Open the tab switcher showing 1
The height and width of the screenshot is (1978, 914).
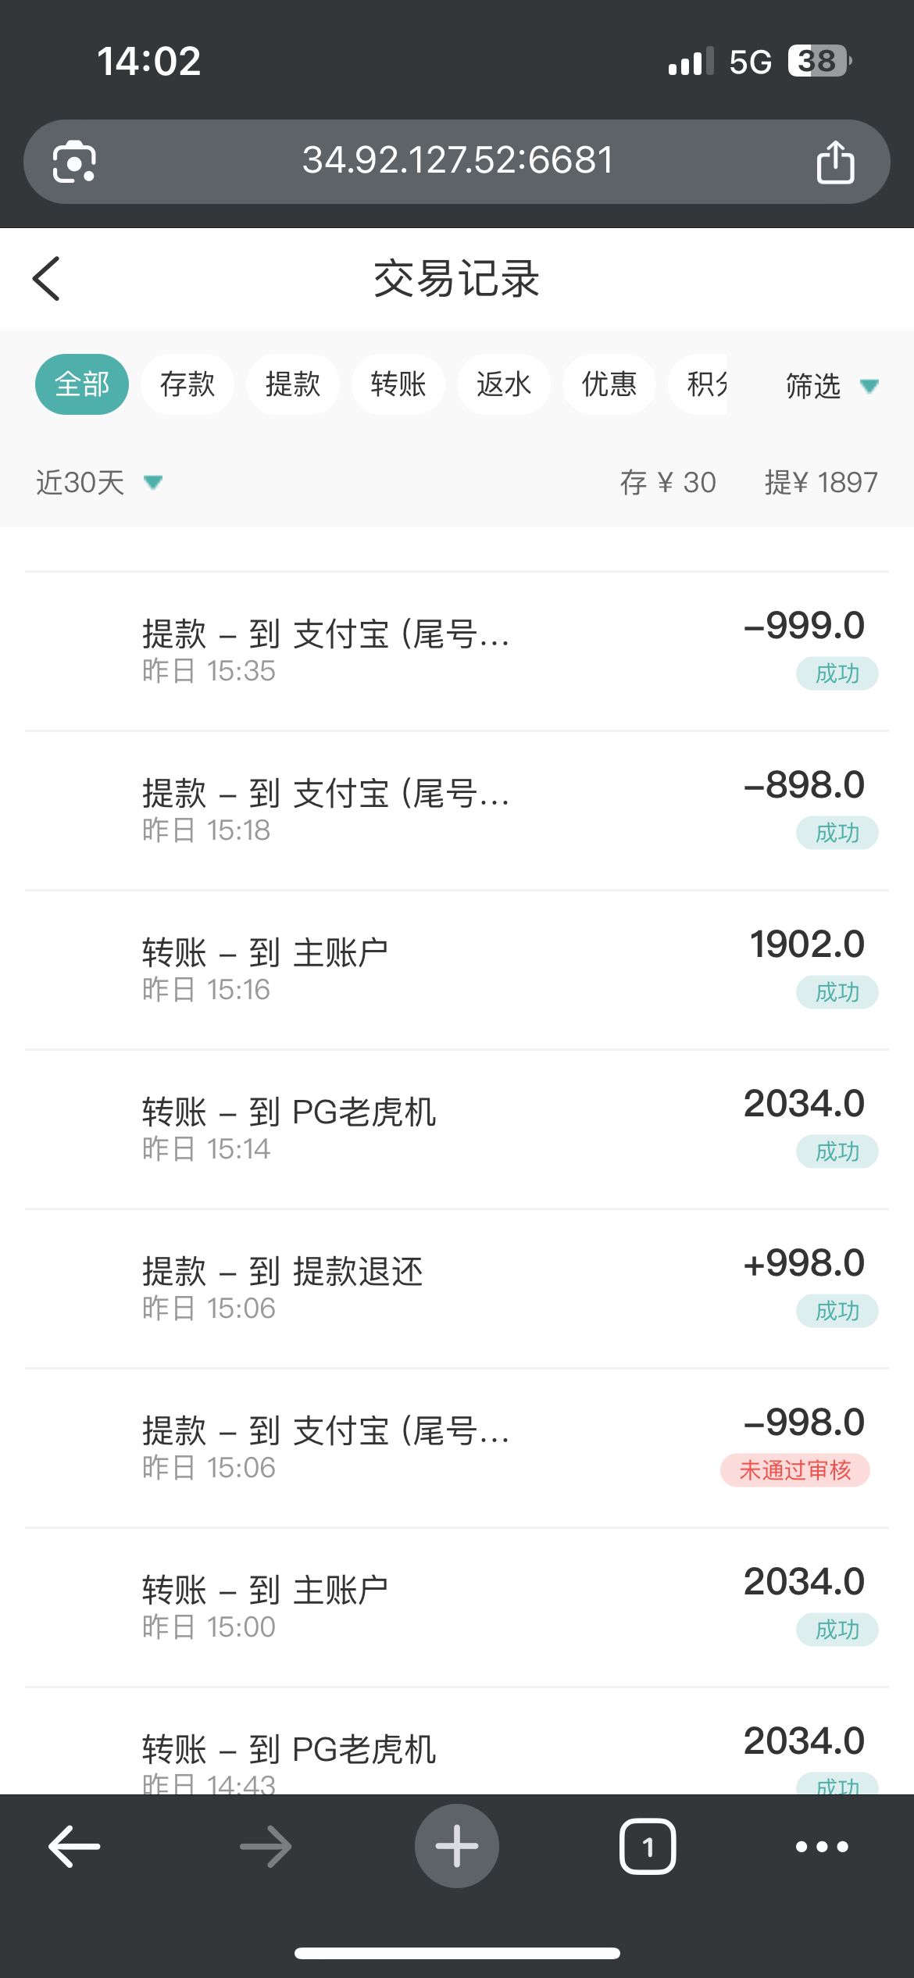click(648, 1847)
